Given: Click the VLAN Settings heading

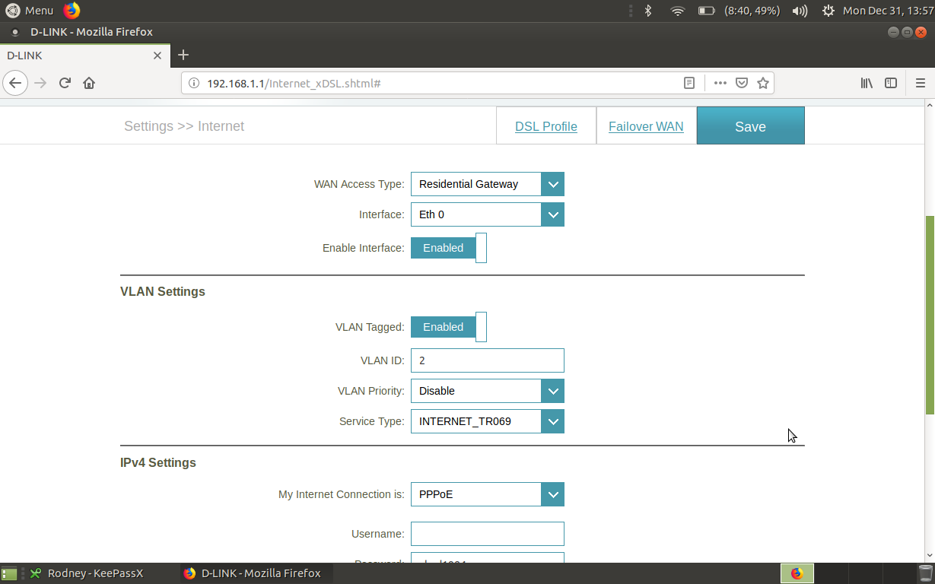Looking at the screenshot, I should (163, 292).
